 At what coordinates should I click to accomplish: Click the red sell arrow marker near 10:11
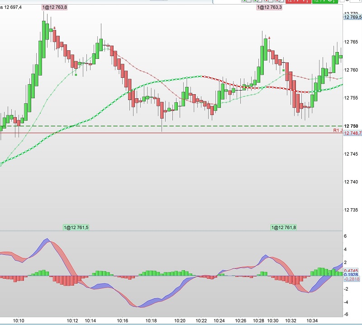click(x=54, y=28)
